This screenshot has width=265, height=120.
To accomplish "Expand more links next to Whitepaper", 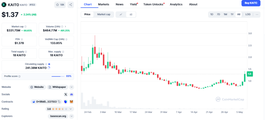I will click(72, 87).
